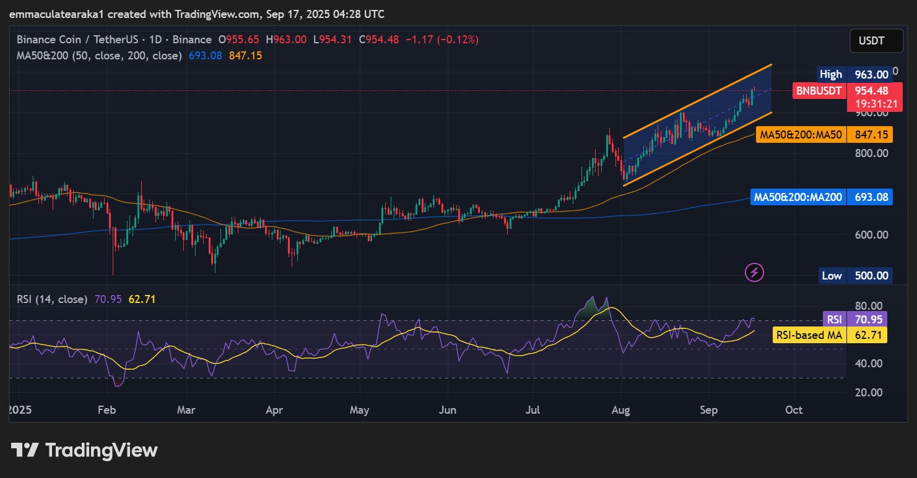Click the 80.00 RSI axis label
The height and width of the screenshot is (478, 917).
[869, 305]
